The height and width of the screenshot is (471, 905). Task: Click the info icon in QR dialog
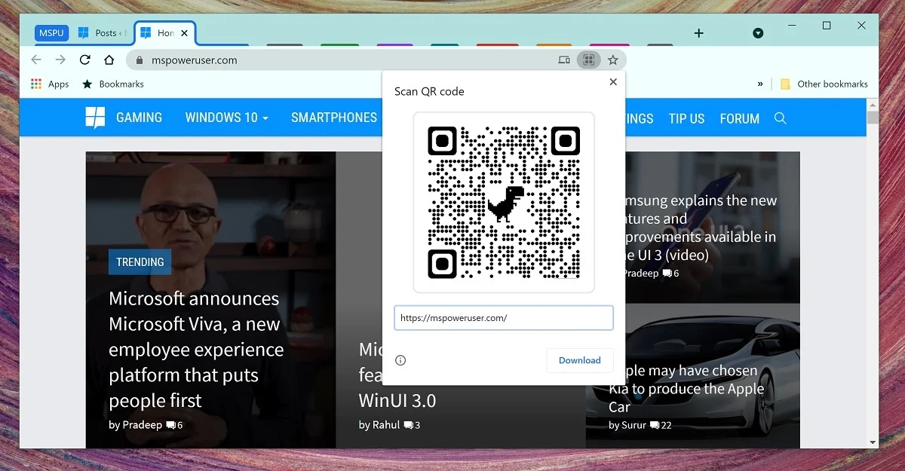[400, 360]
